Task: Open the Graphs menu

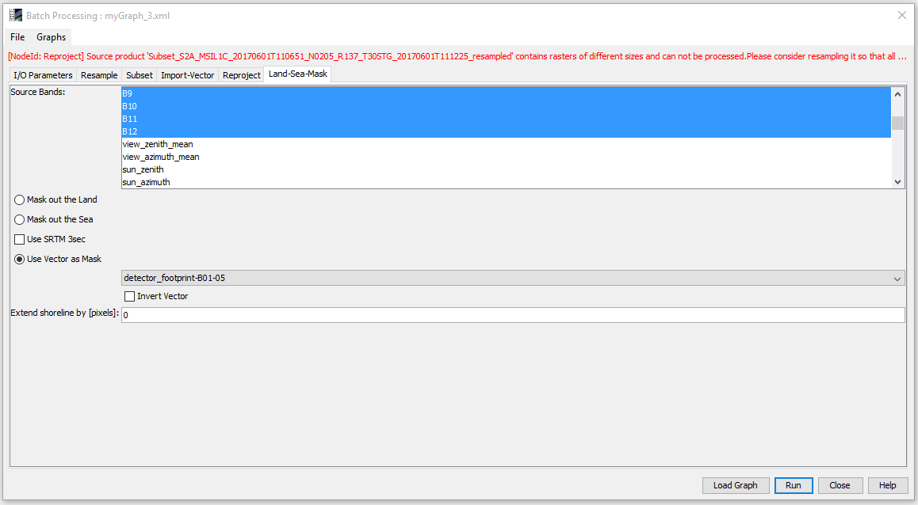Action: 51,37
